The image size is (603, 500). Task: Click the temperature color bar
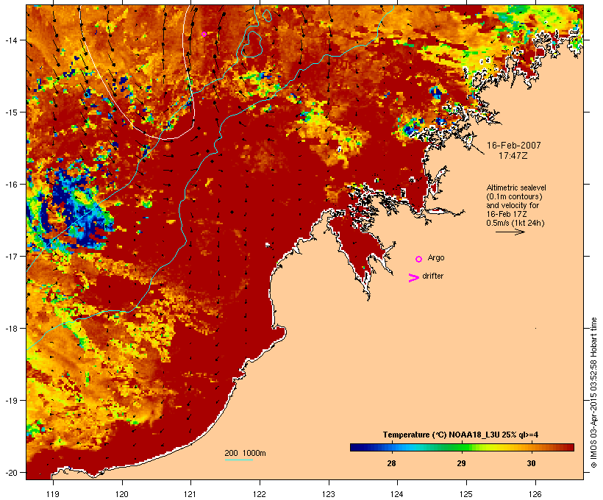[x=462, y=447]
